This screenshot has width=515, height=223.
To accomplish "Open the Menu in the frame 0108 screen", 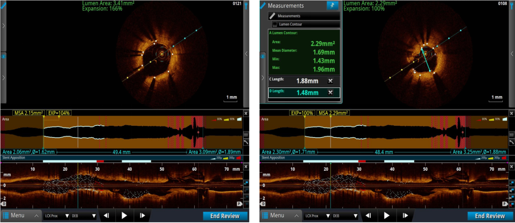I will [280, 216].
